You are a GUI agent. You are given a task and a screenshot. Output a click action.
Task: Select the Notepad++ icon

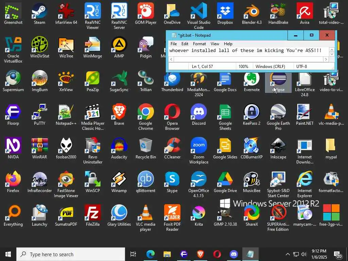point(66,115)
